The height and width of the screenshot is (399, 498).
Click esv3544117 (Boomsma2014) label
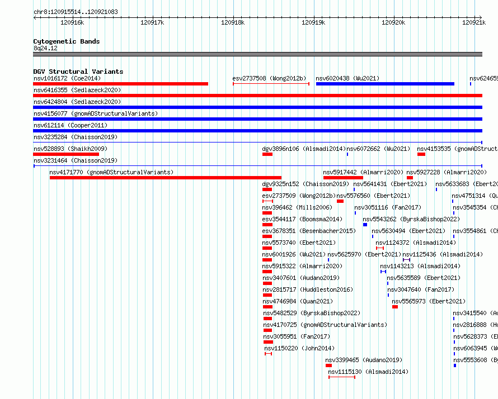tap(302, 219)
